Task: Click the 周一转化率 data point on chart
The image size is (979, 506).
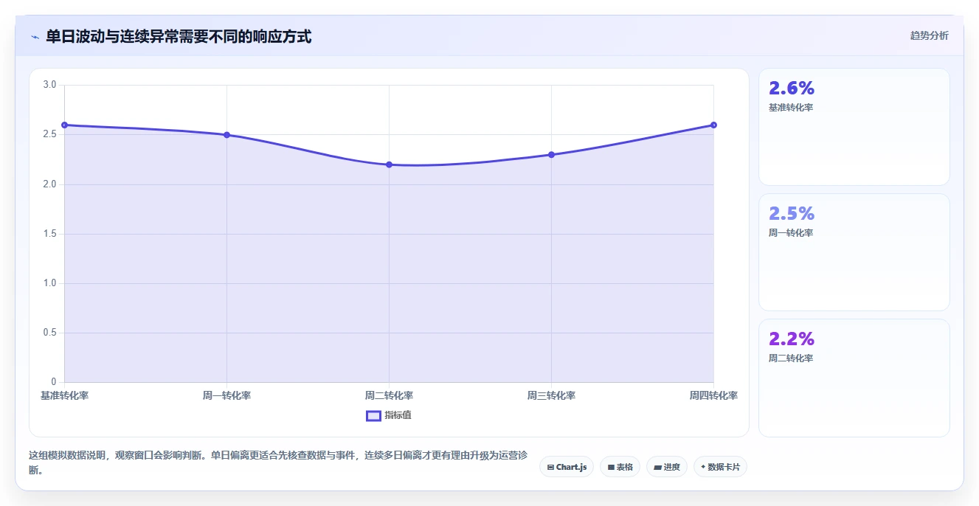Action: click(x=226, y=135)
